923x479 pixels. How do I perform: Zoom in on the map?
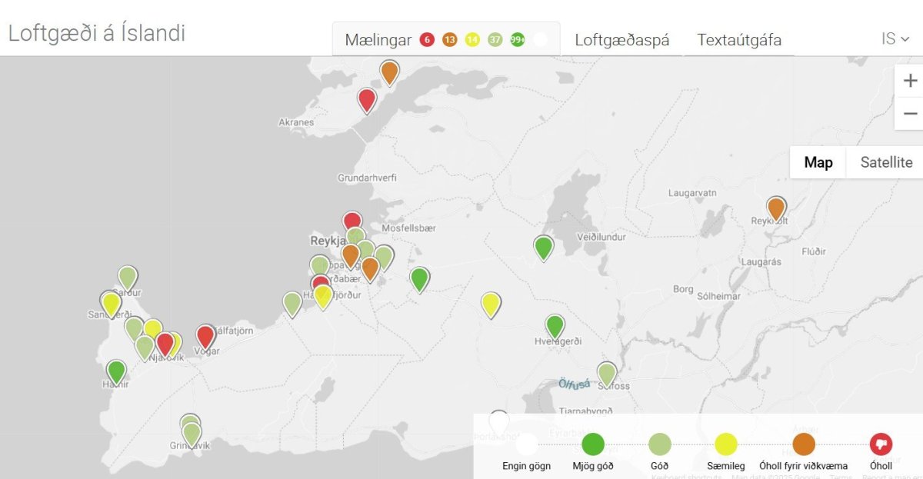point(910,81)
